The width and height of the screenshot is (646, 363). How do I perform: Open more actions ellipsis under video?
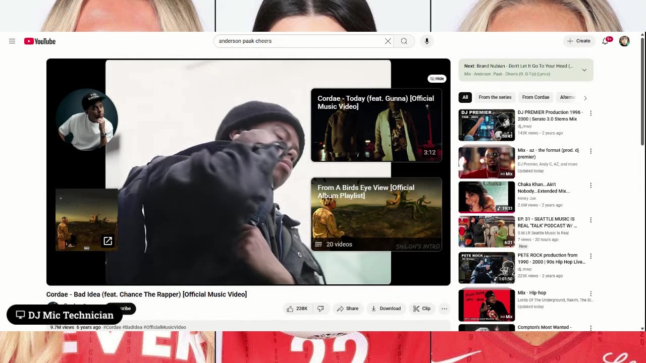coord(444,309)
